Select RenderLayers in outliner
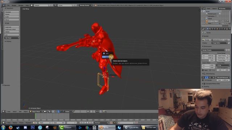The image size is (232, 130). (x=212, y=14)
